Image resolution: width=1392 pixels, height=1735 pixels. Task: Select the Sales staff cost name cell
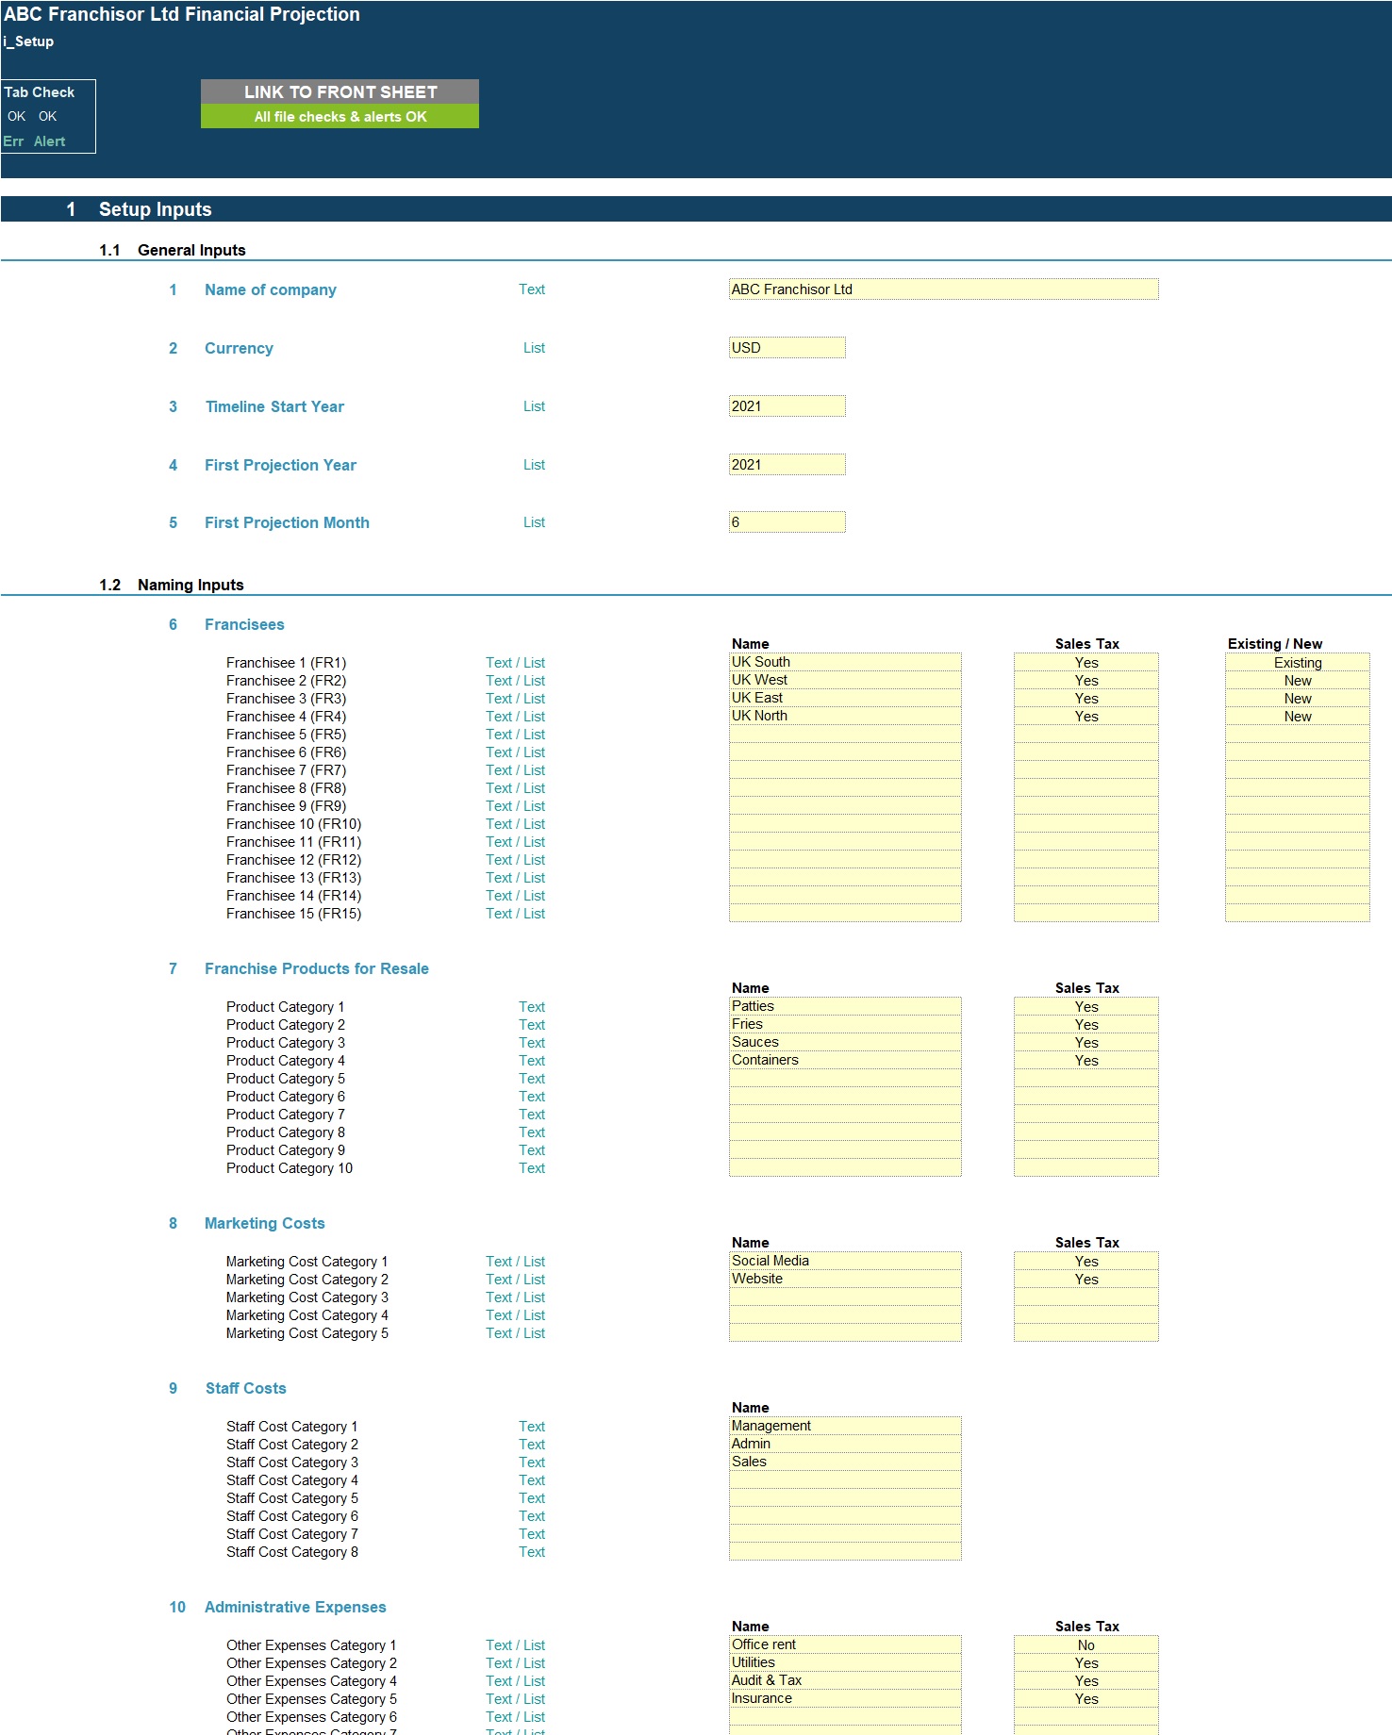click(x=845, y=1462)
